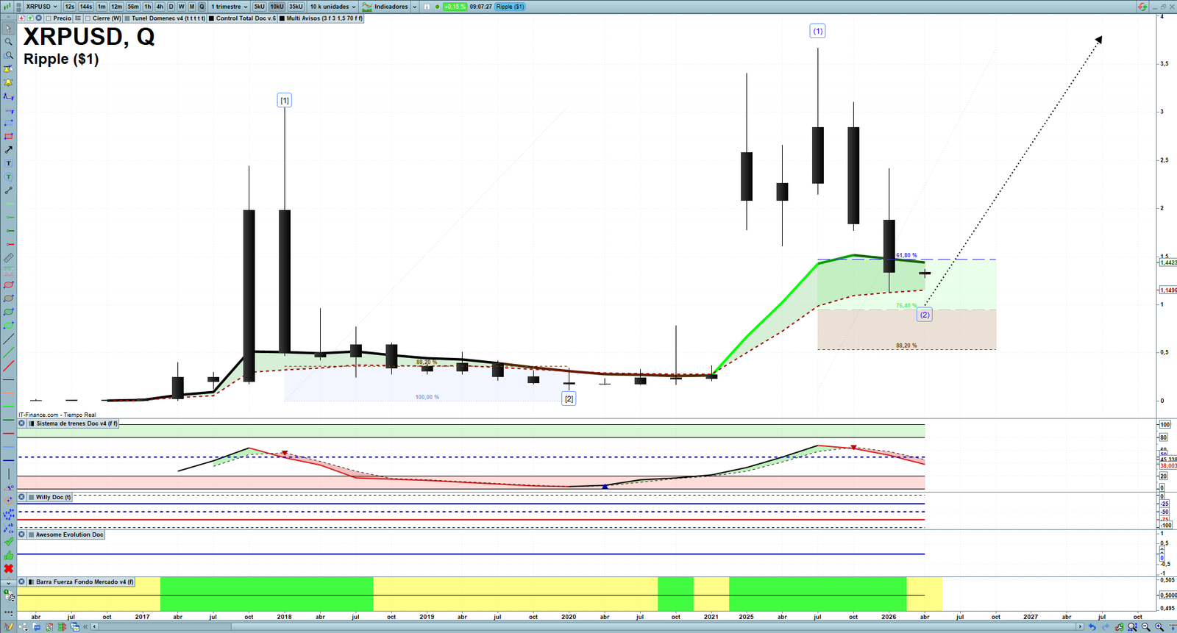Zoom in with the plus magnifier

click(x=1159, y=627)
